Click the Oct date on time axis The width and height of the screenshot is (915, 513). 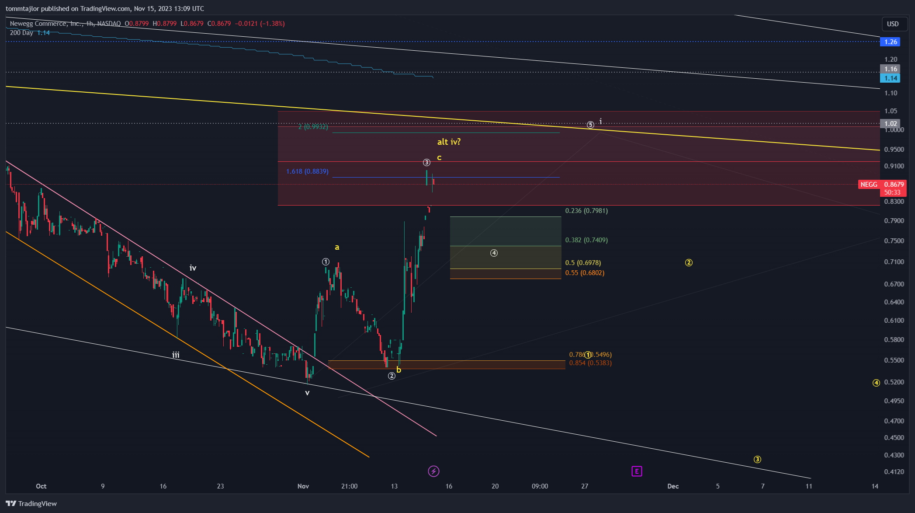[x=41, y=486]
